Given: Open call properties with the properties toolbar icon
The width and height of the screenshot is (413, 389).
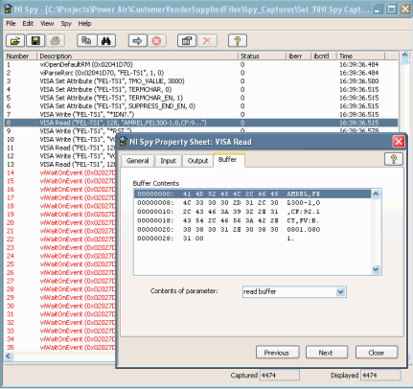Looking at the screenshot, I should [187, 41].
